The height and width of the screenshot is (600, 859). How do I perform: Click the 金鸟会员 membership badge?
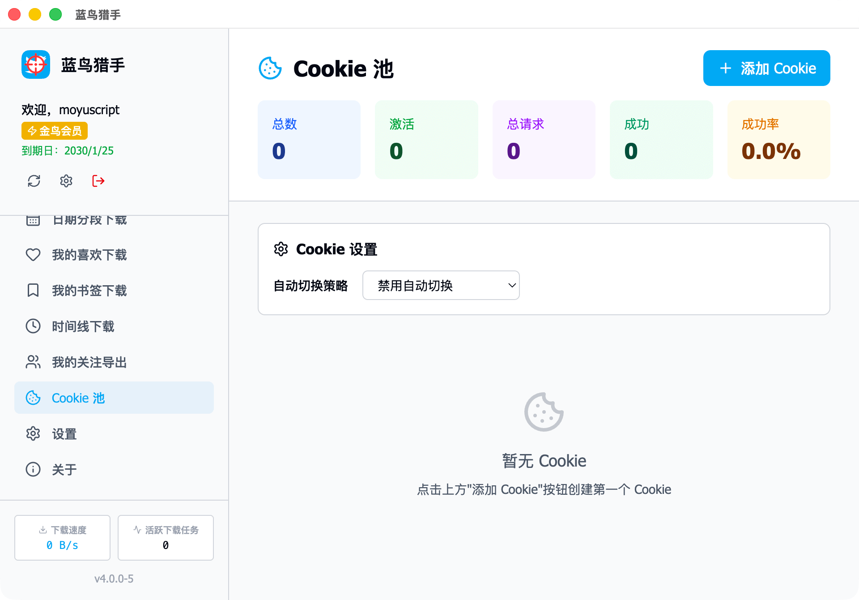[55, 131]
